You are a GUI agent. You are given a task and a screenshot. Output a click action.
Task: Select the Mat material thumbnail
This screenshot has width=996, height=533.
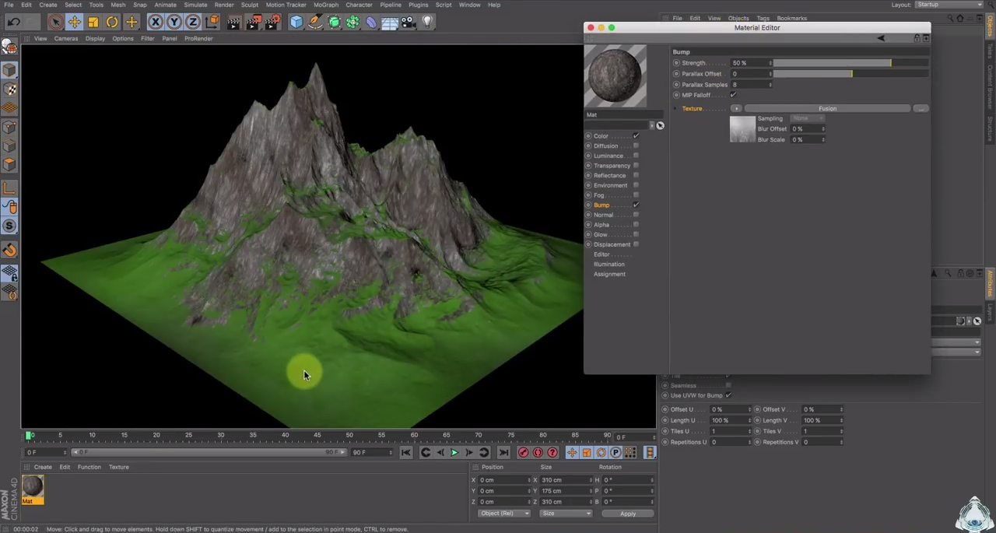[x=33, y=486]
